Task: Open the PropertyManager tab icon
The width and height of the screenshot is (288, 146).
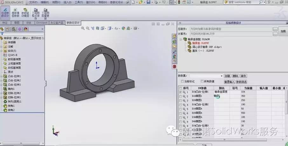Action: point(8,29)
